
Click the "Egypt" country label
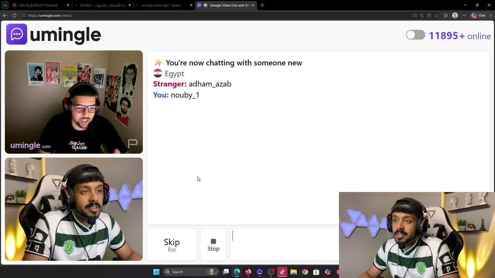pyautogui.click(x=174, y=74)
